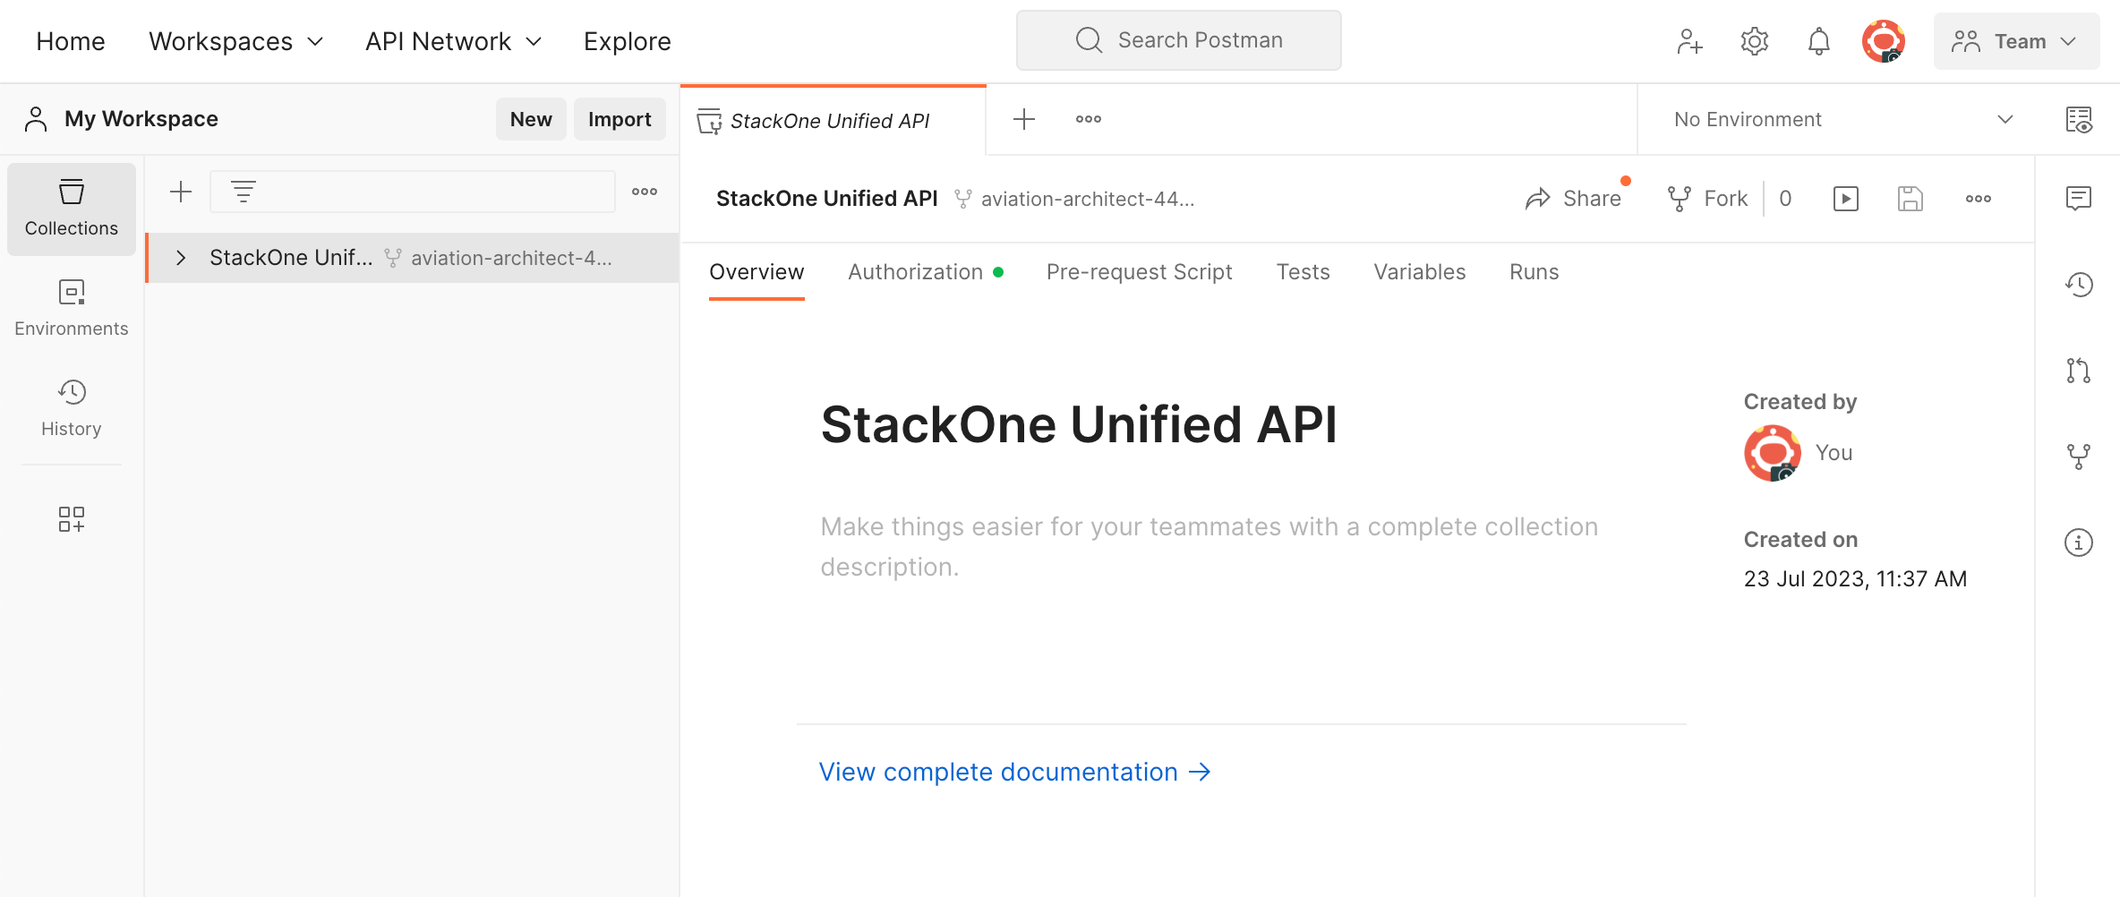Open collection more actions ellipsis

(1979, 199)
